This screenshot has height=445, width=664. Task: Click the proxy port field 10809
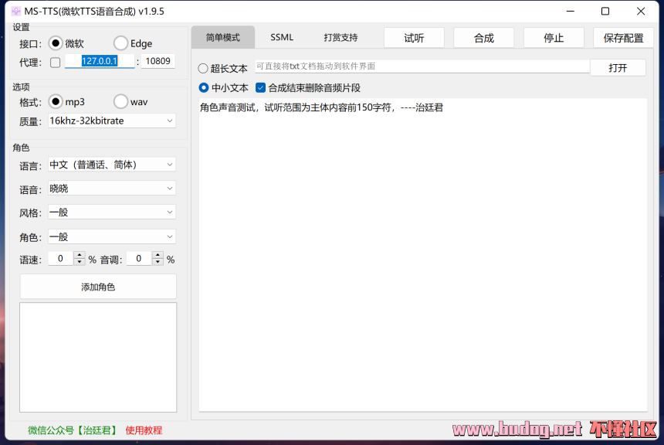[x=158, y=61]
